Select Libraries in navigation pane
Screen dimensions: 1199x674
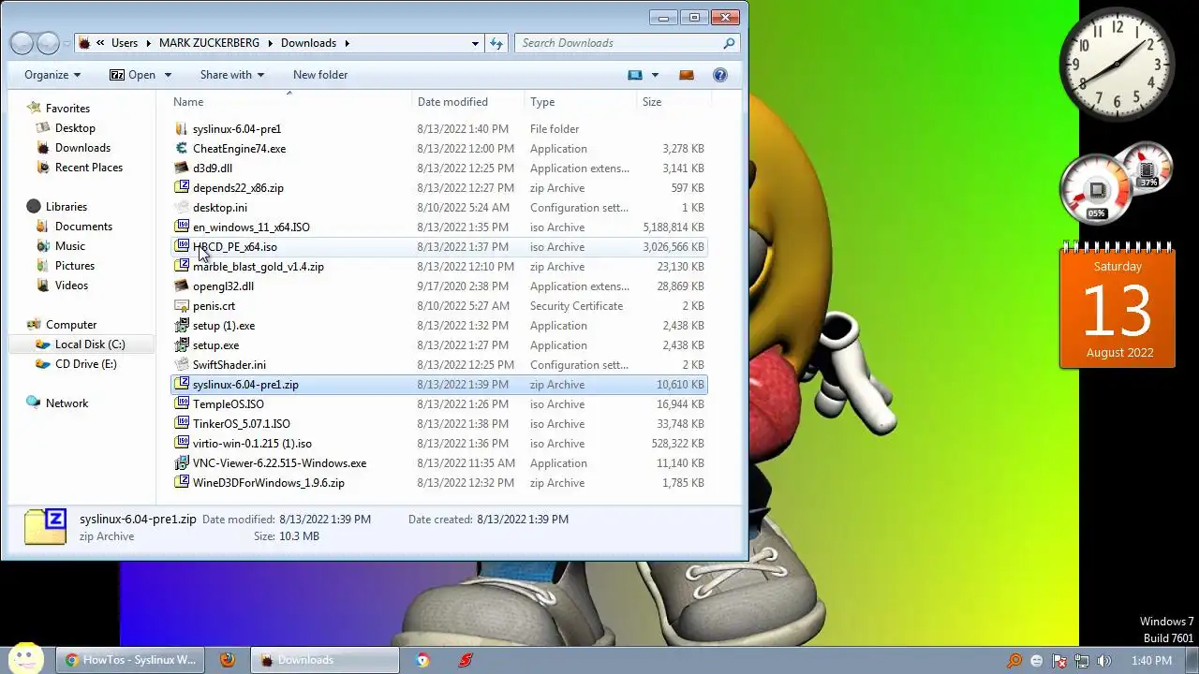tap(67, 207)
